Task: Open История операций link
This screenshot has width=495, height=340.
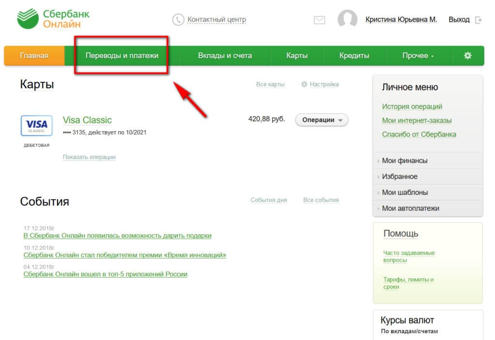Action: (x=412, y=107)
